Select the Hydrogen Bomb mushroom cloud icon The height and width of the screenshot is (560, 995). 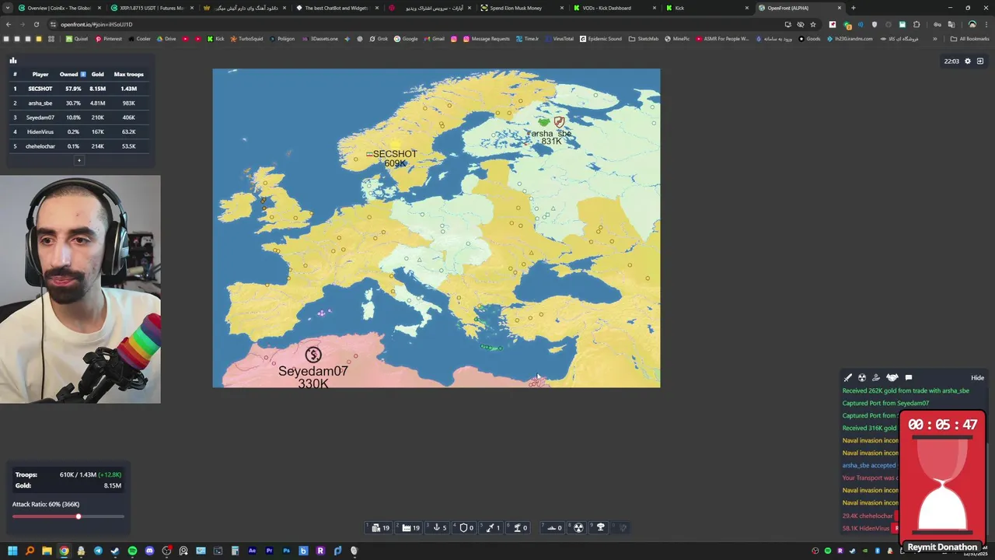(x=600, y=527)
